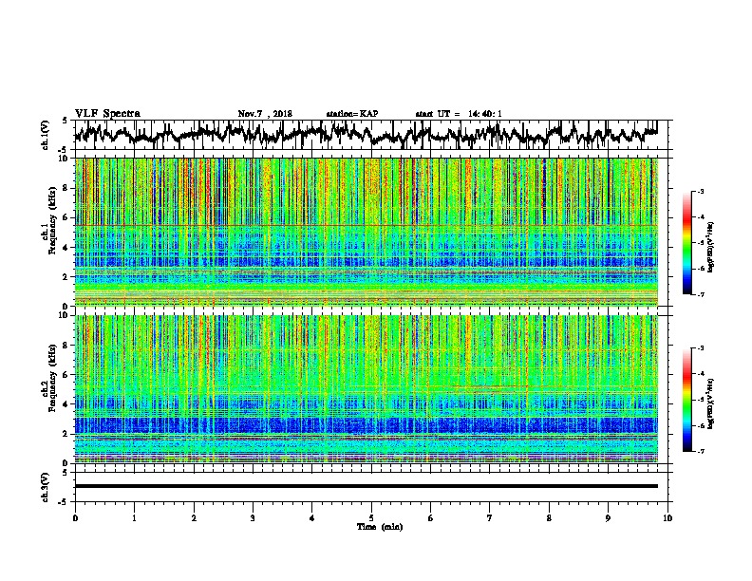752x581 pixels.
Task: Click the "ch.1(V)" waveform axis label
Action: [46, 135]
